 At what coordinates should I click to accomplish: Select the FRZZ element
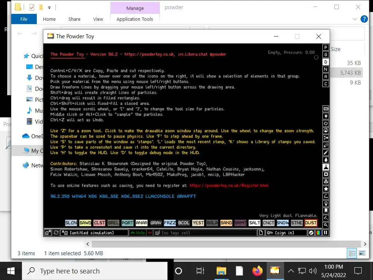coord(170,223)
